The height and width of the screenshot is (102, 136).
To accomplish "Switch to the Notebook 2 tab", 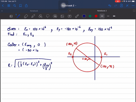I will click(x=102, y=11).
